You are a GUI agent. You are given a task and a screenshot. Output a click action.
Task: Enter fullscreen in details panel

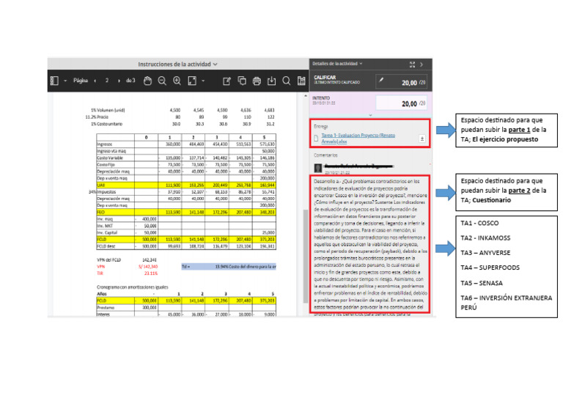413,65
